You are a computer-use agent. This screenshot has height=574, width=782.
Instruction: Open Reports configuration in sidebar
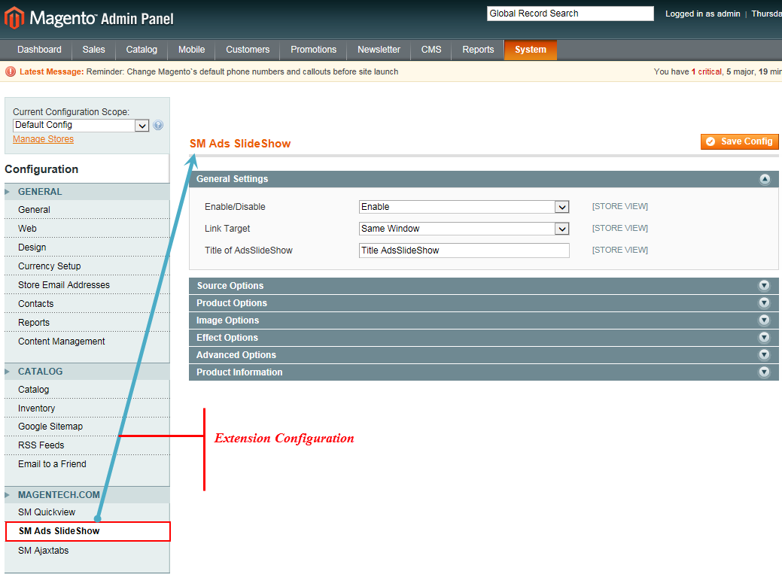(87, 323)
